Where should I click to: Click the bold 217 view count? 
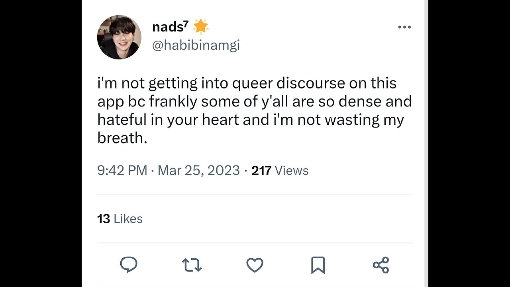click(x=261, y=171)
